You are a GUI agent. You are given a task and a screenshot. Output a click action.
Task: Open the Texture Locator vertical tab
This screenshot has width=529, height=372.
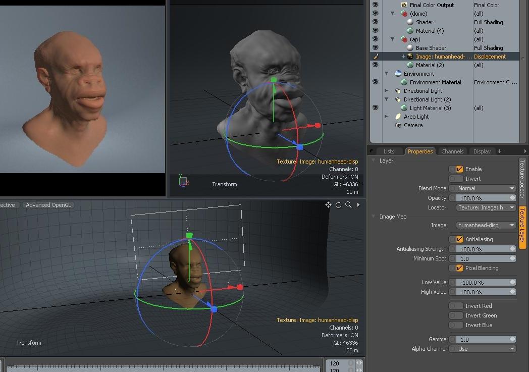(522, 179)
